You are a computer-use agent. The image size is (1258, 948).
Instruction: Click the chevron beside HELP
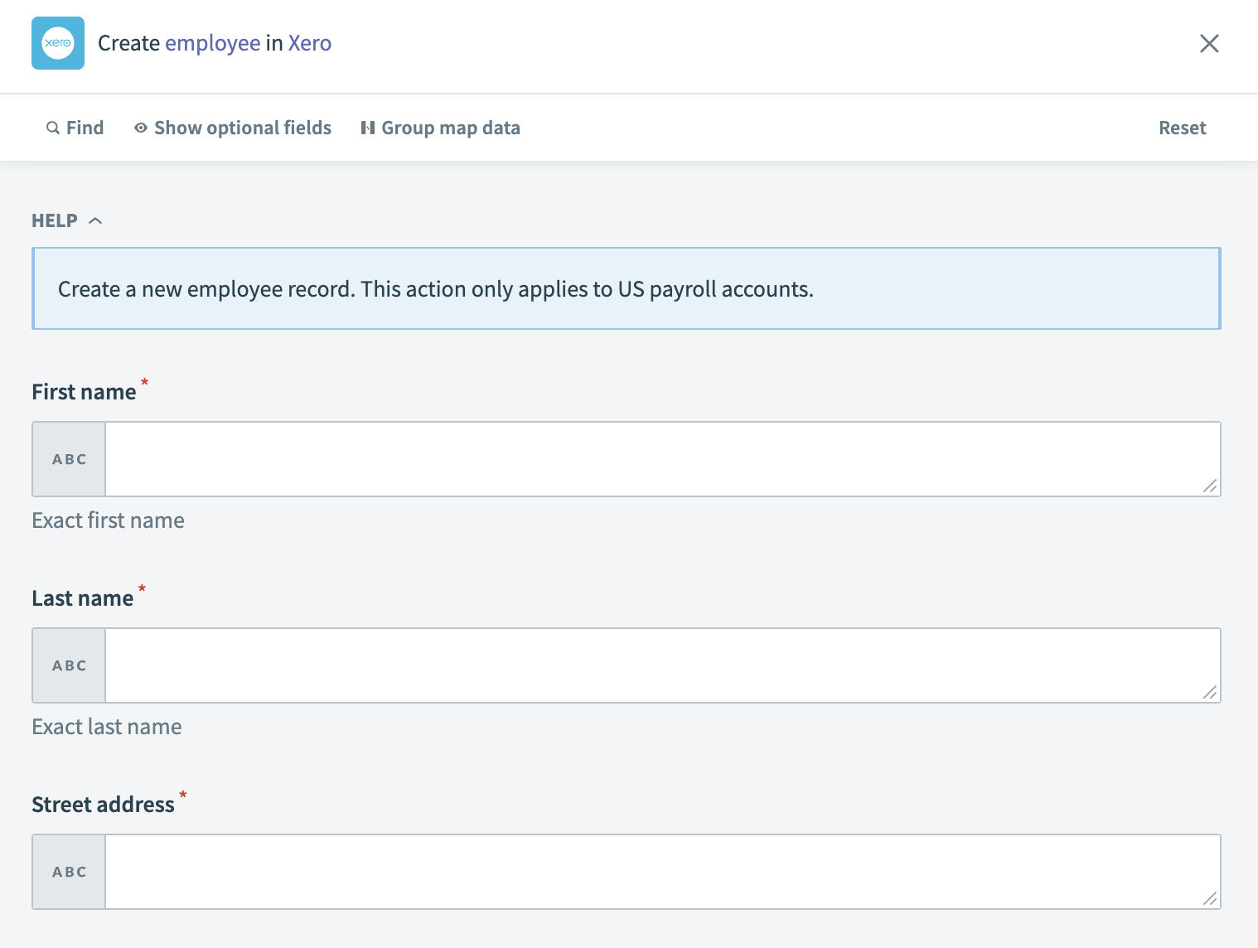pyautogui.click(x=95, y=220)
